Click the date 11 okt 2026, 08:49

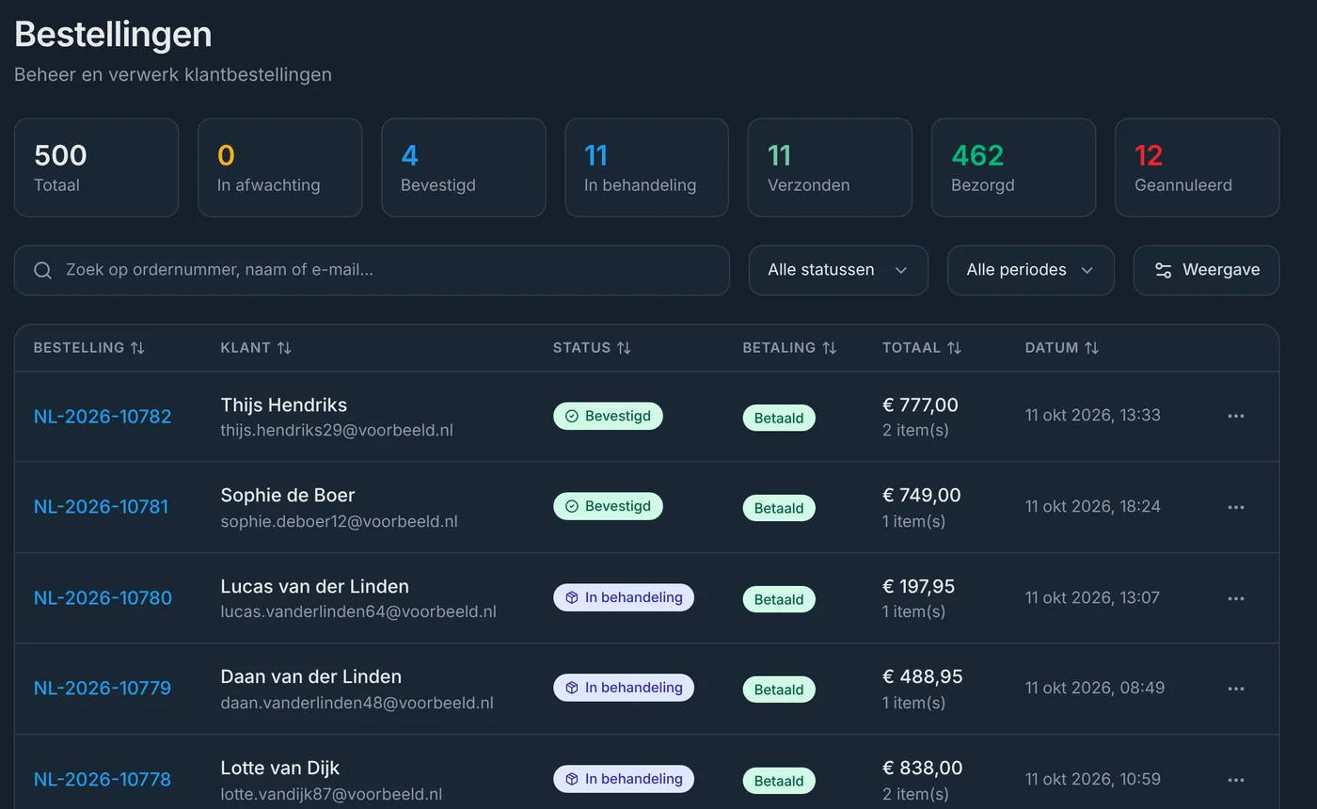(x=1095, y=688)
